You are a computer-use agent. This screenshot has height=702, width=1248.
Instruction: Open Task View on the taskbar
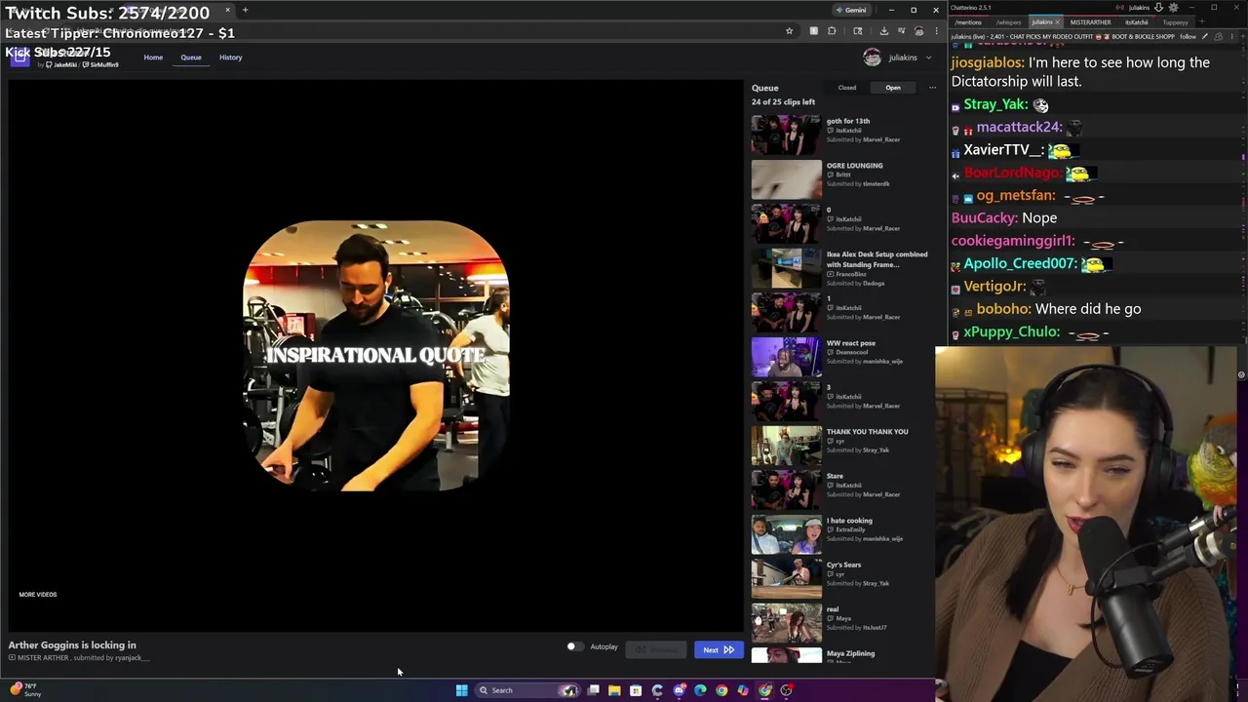tap(593, 690)
